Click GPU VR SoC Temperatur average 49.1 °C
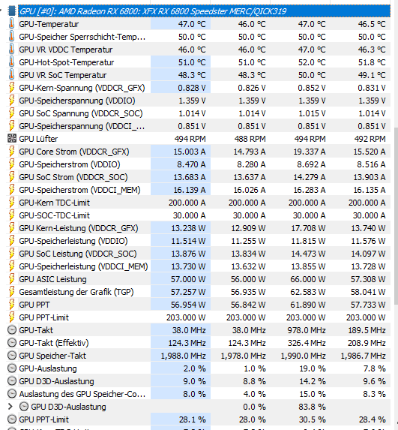The image size is (398, 430). [x=372, y=75]
